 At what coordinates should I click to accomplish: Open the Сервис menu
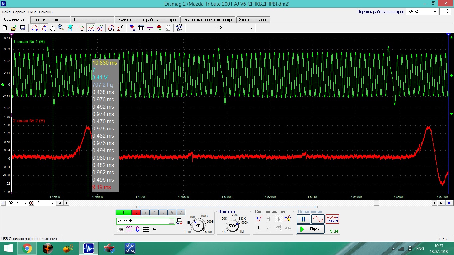19,12
